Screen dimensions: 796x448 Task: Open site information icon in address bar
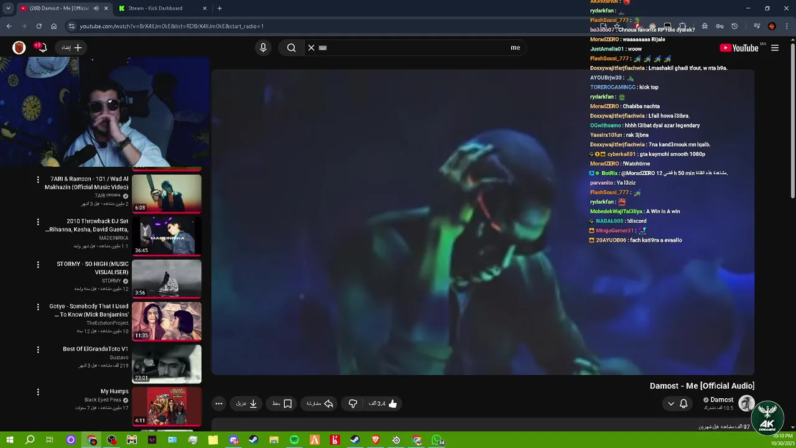point(72,26)
